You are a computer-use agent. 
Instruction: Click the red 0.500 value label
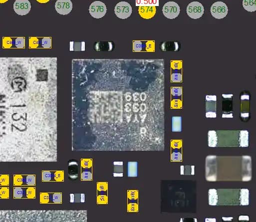(x=147, y=2)
